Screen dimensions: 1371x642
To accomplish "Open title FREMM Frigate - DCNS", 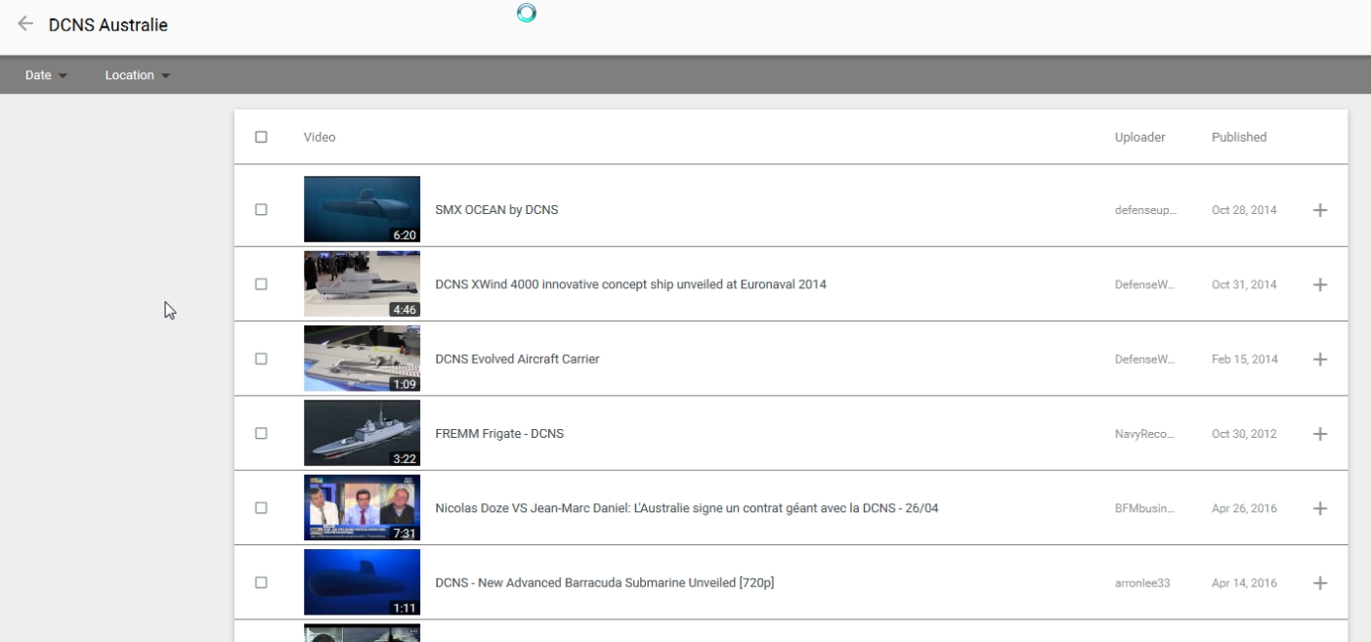I will click(499, 434).
